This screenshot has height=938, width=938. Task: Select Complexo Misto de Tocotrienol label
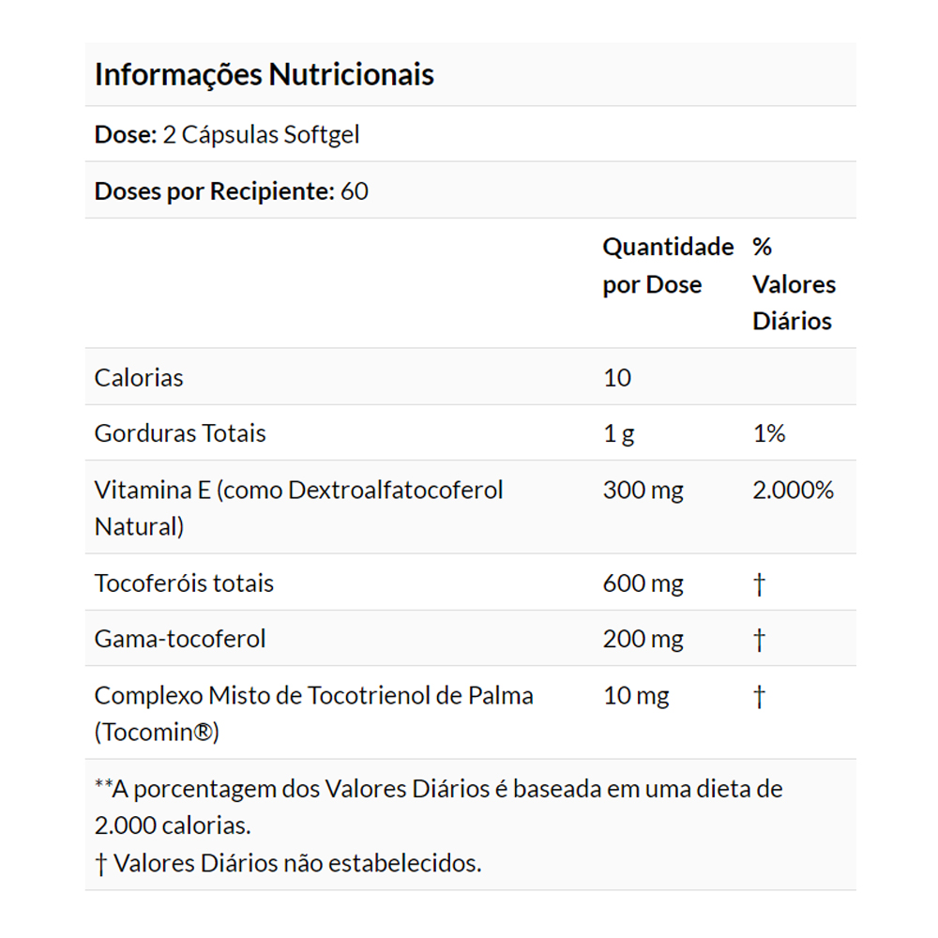pyautogui.click(x=313, y=713)
